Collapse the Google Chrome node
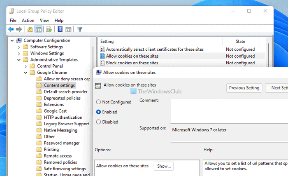Image resolution: width=288 pixels, height=176 pixels. point(26,73)
